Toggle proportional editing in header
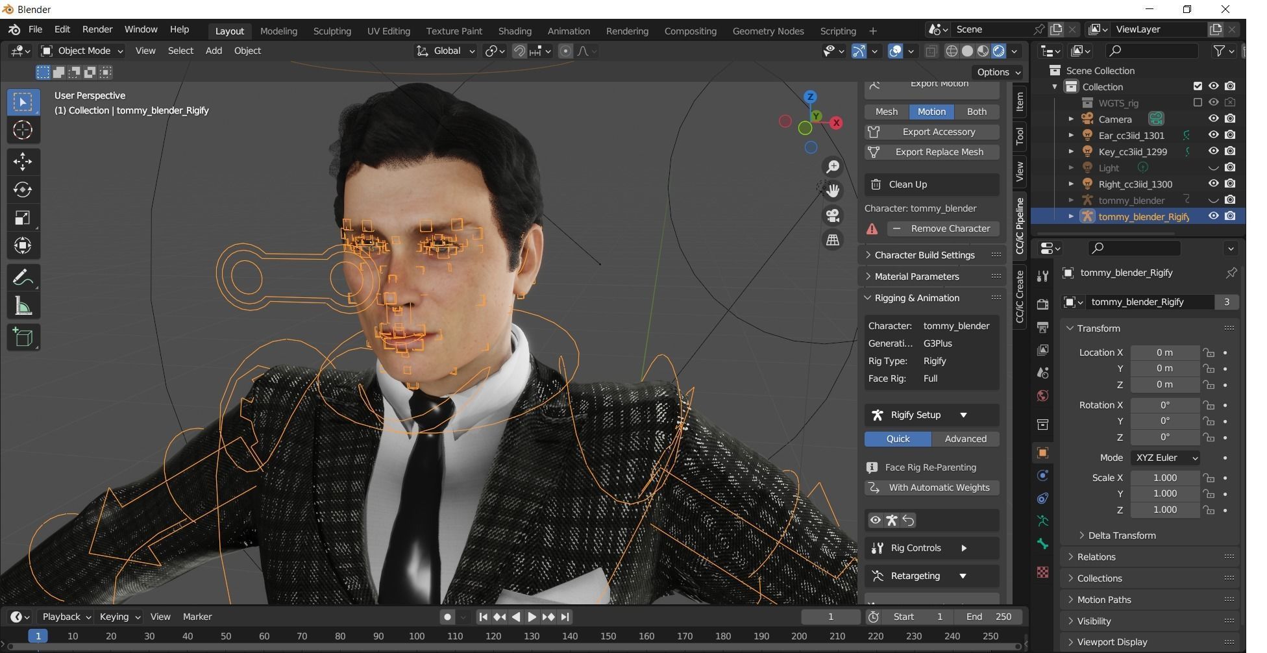This screenshot has height=653, width=1267. pyautogui.click(x=566, y=51)
